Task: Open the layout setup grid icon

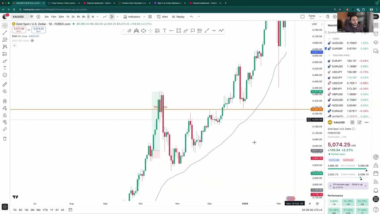Action: (x=150, y=17)
